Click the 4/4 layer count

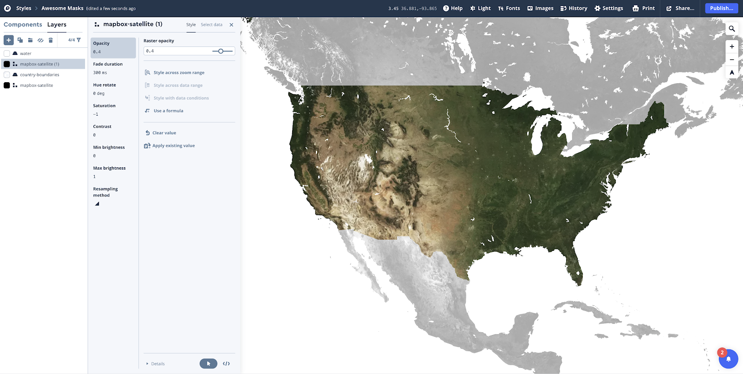click(71, 40)
